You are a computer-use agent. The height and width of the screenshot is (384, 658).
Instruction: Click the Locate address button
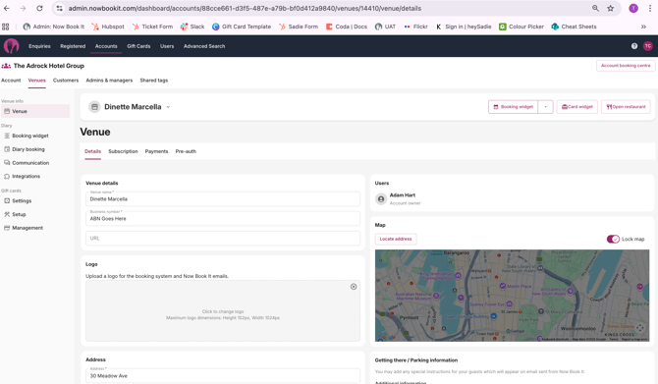coord(396,239)
